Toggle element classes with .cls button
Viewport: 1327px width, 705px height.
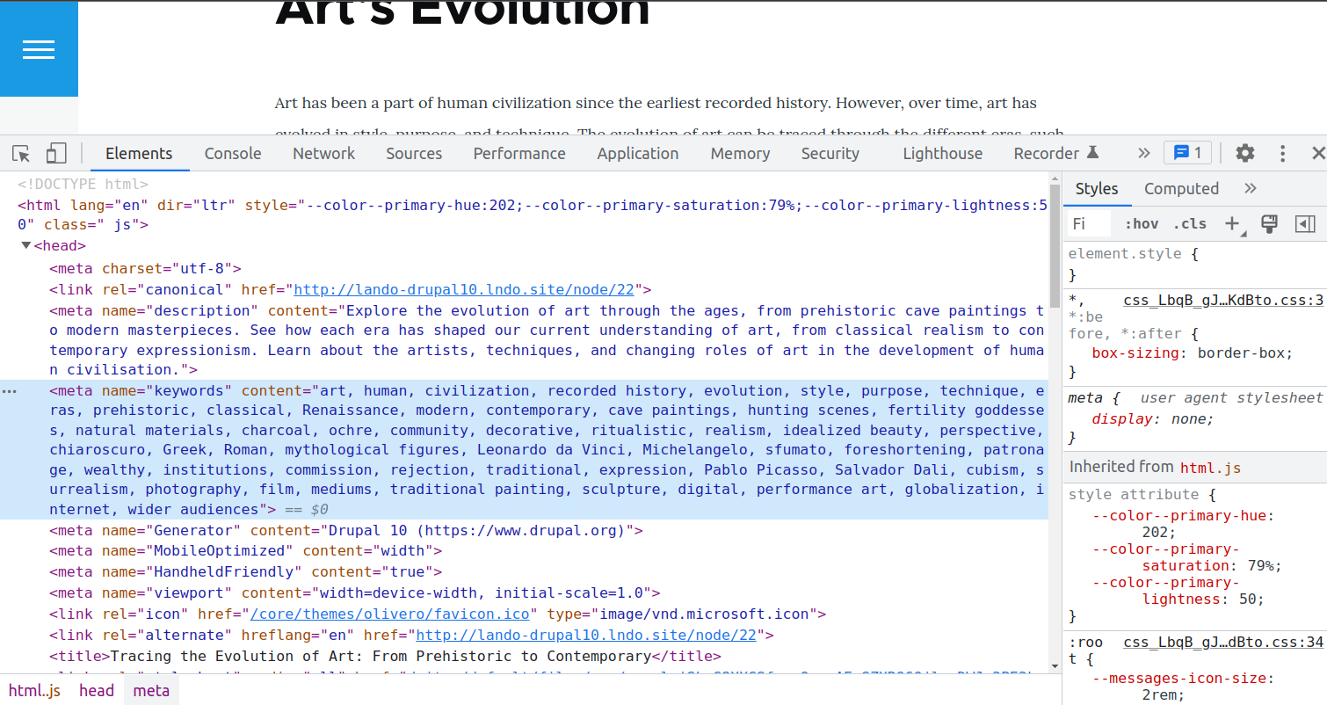pyautogui.click(x=1190, y=224)
